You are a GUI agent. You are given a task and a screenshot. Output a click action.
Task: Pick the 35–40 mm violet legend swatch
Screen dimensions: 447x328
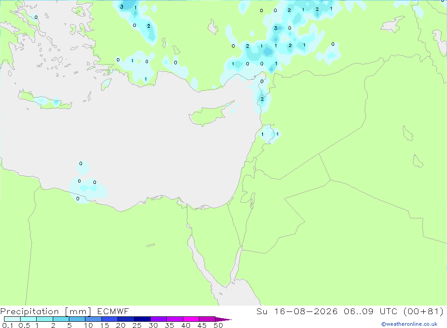(x=175, y=319)
